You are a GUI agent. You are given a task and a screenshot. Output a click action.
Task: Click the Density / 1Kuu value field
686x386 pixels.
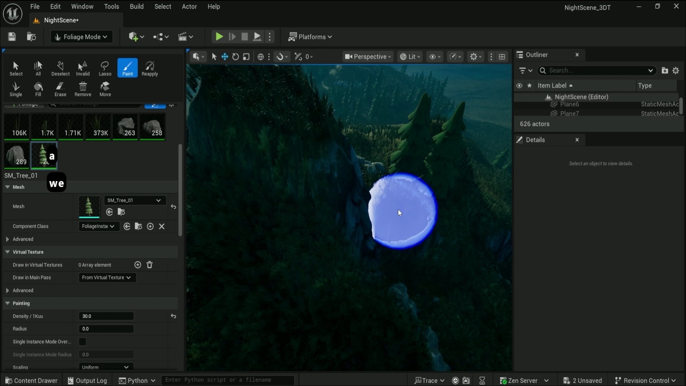click(x=106, y=316)
